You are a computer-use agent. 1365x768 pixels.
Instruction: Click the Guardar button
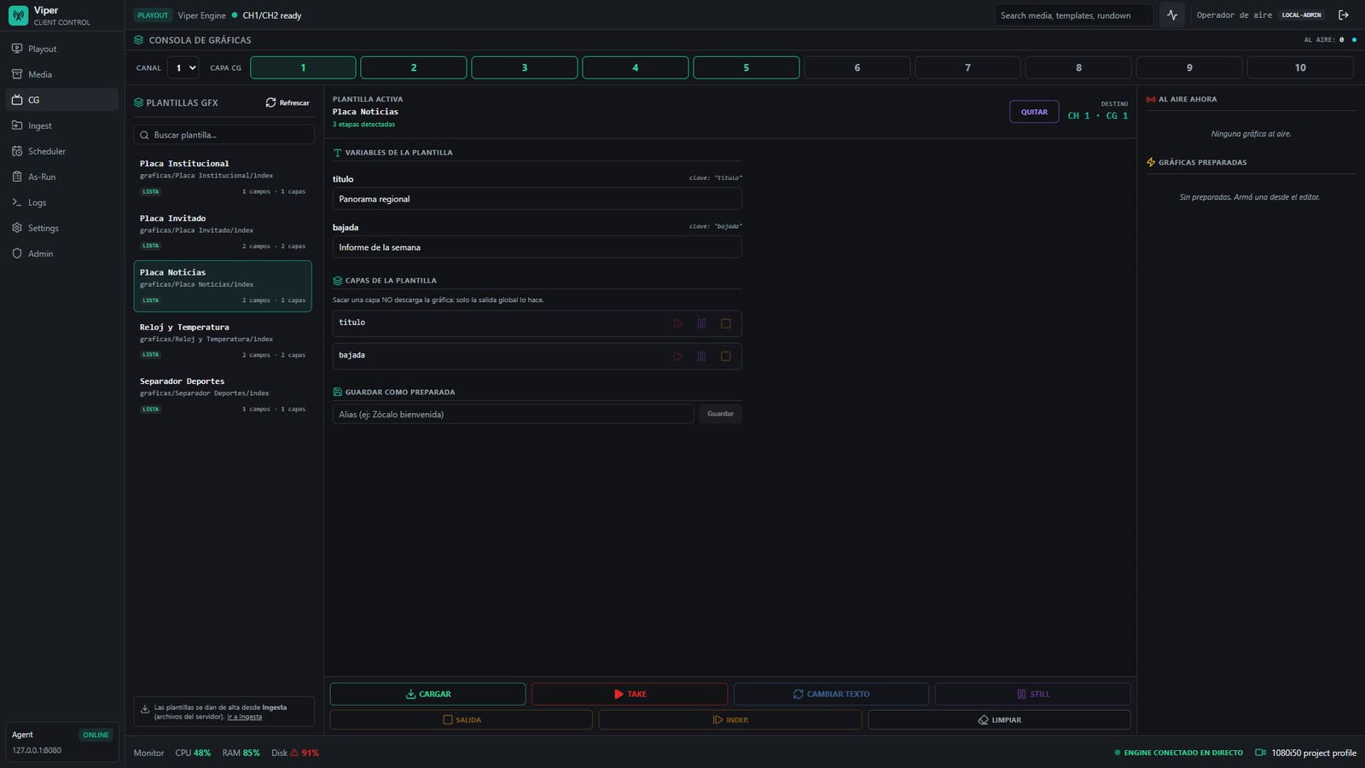tap(720, 414)
